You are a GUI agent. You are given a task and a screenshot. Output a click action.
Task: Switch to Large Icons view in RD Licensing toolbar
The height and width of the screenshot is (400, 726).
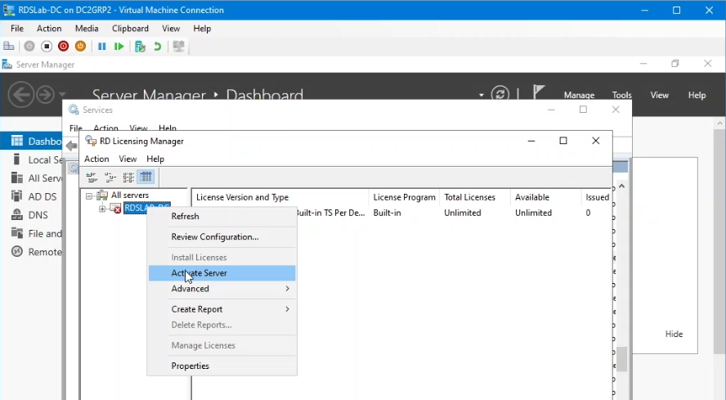pyautogui.click(x=91, y=177)
